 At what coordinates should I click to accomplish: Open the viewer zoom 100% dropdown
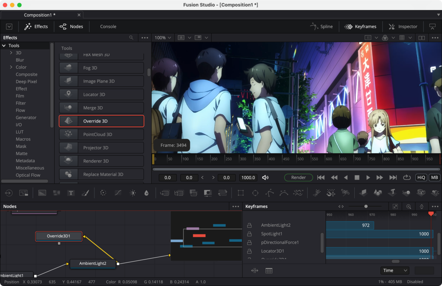pos(163,38)
